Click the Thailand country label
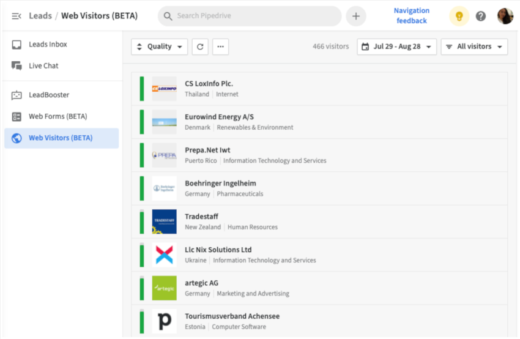Screen dimensions: 520x339 click(197, 94)
